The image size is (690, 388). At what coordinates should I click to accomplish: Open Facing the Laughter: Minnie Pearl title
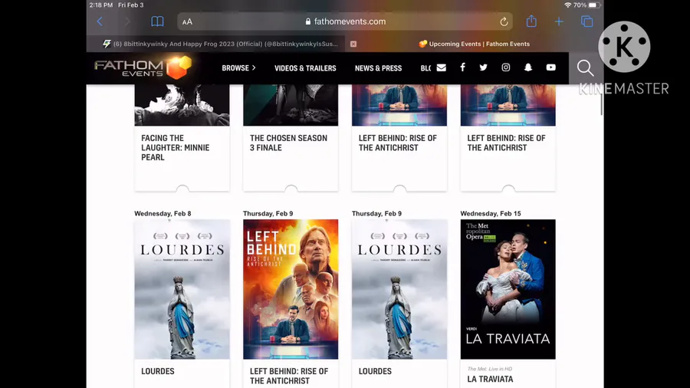pyautogui.click(x=175, y=148)
